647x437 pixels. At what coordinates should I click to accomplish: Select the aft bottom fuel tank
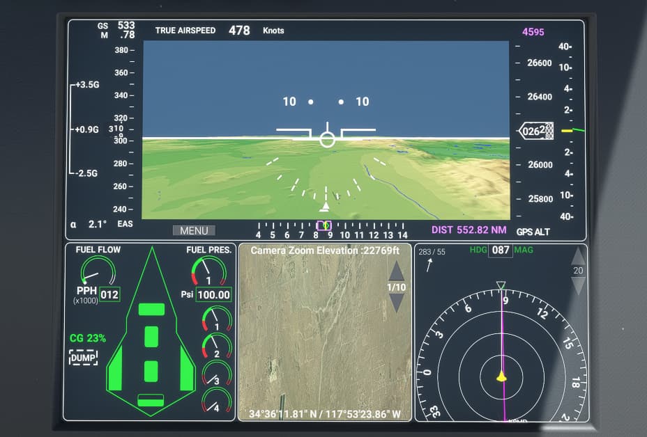pyautogui.click(x=151, y=399)
